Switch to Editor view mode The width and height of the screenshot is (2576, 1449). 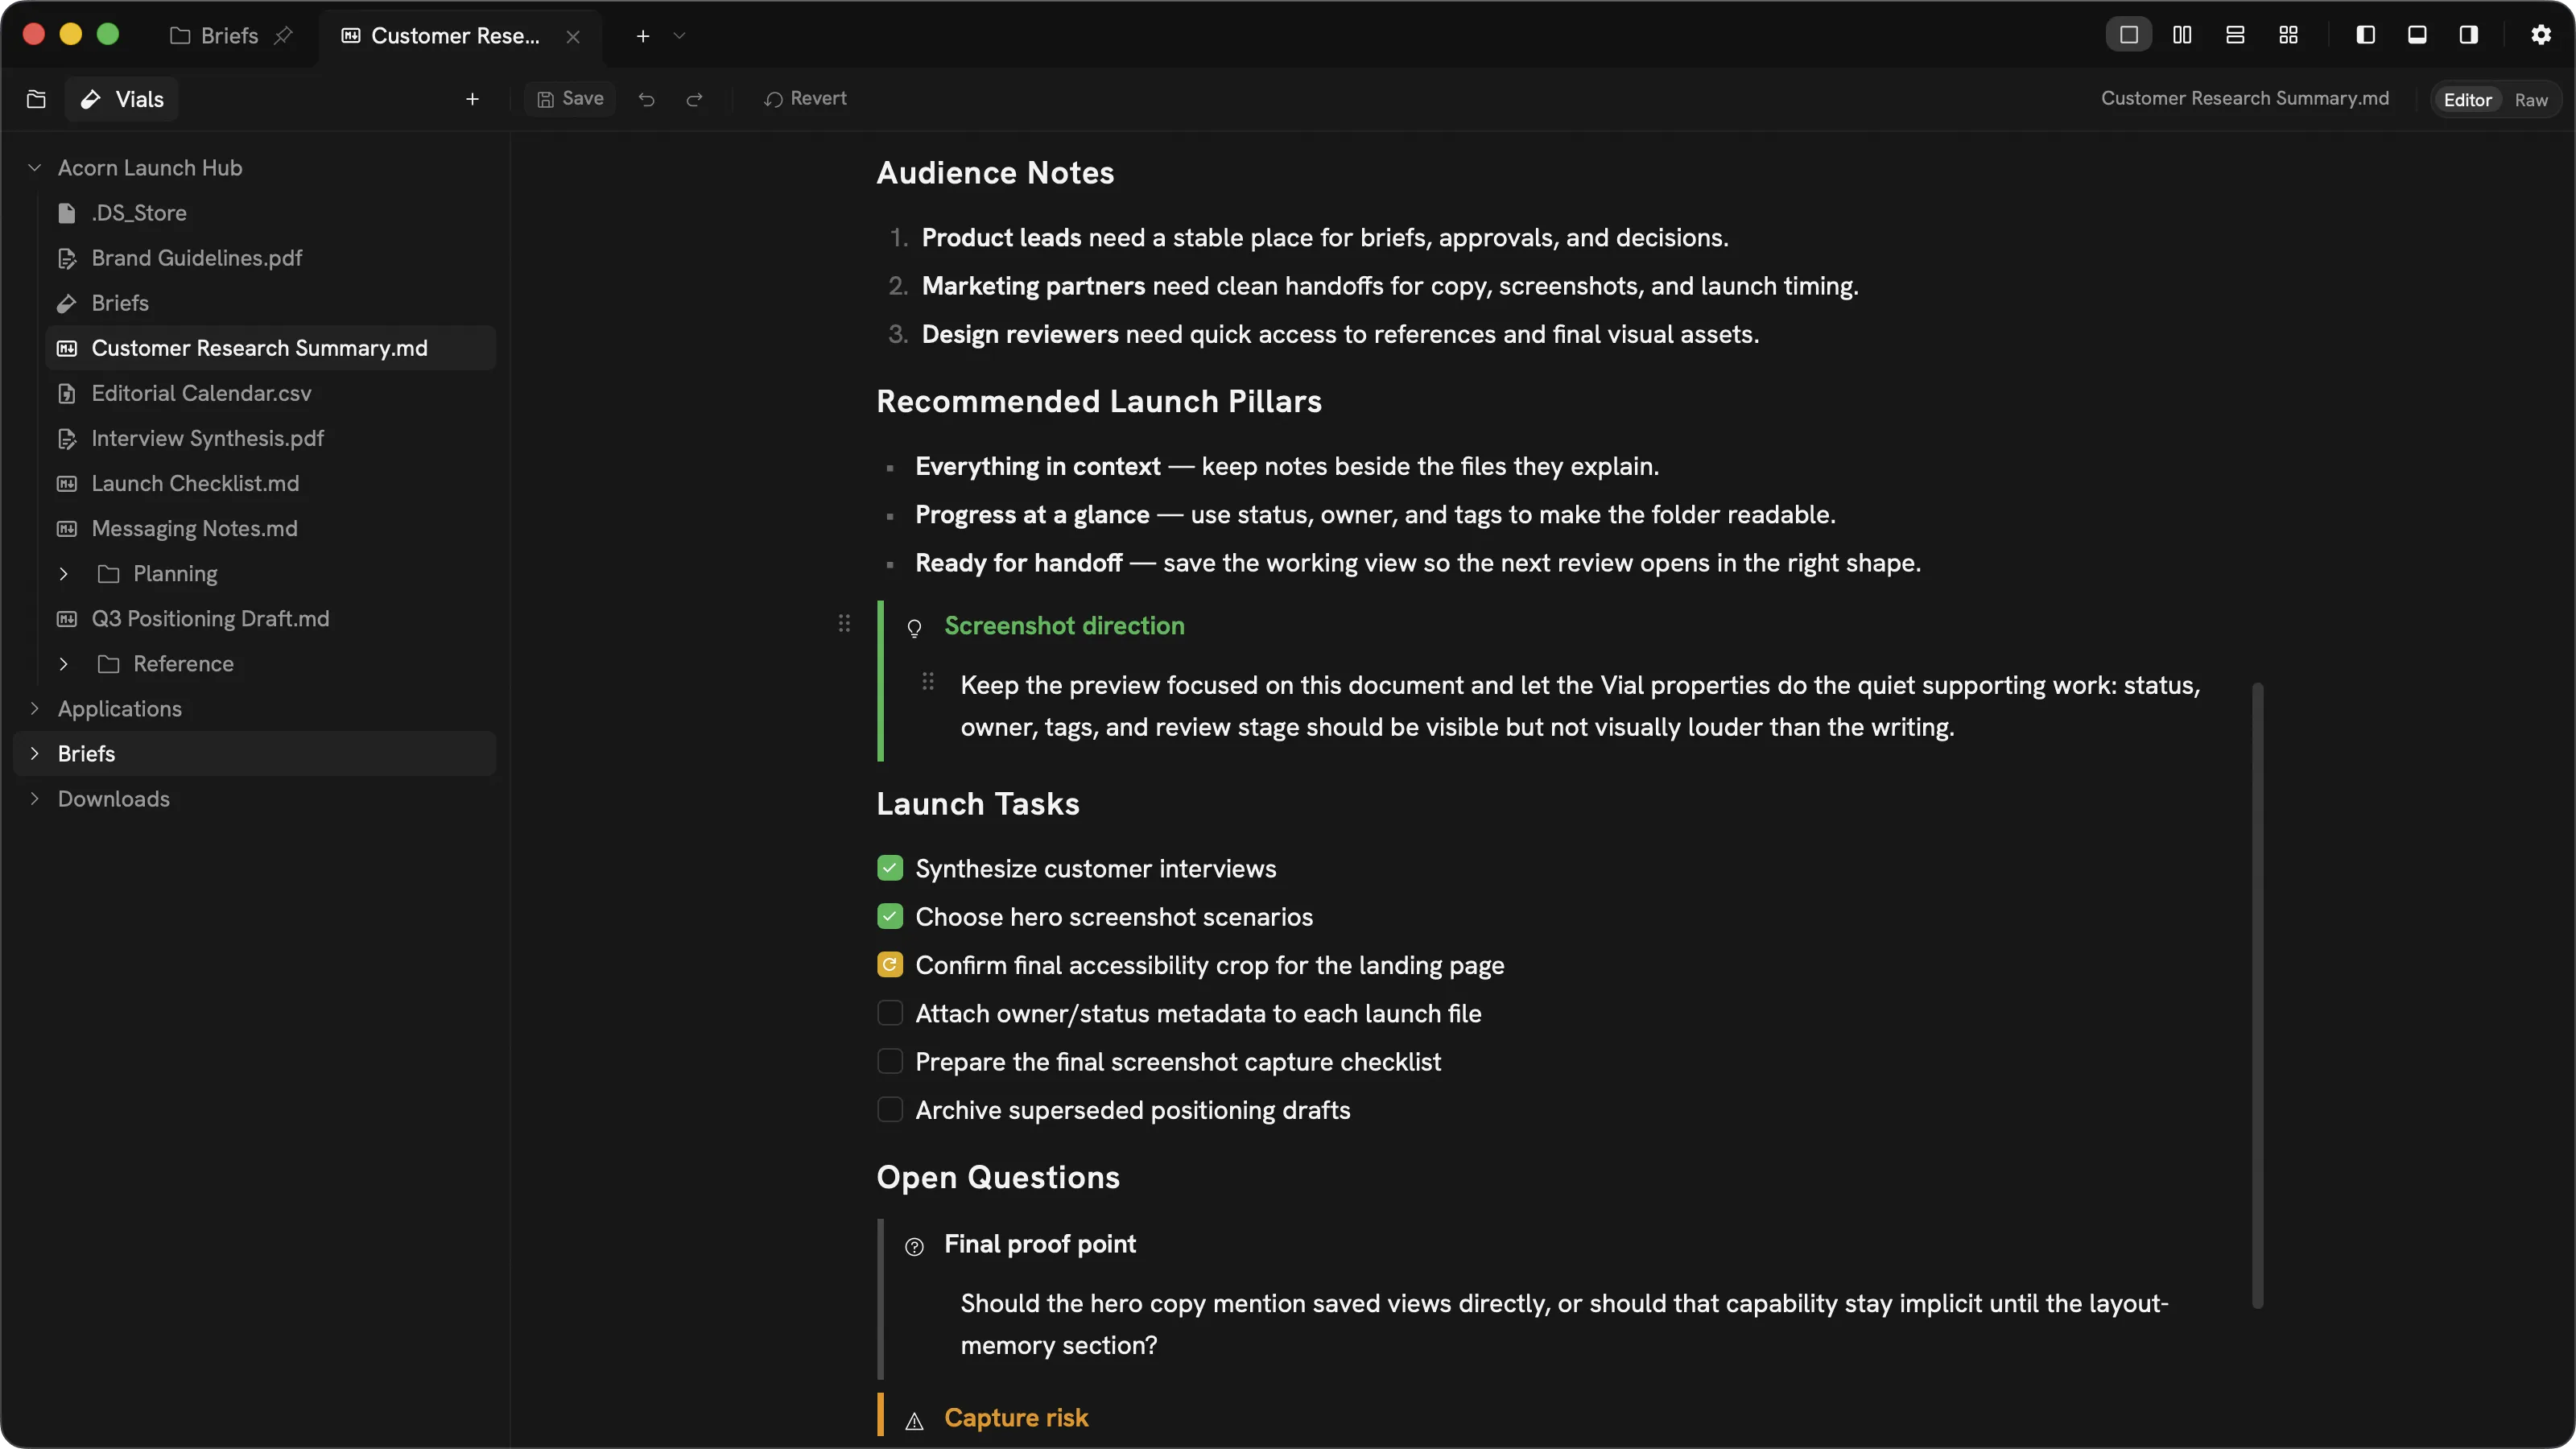point(2467,100)
